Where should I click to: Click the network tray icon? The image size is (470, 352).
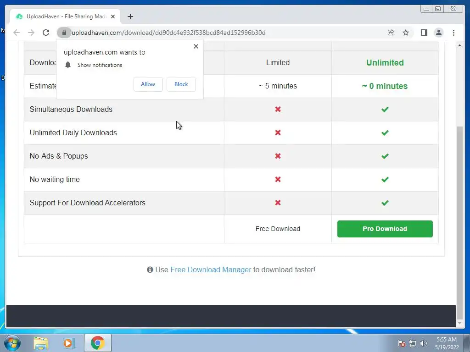coord(413,343)
